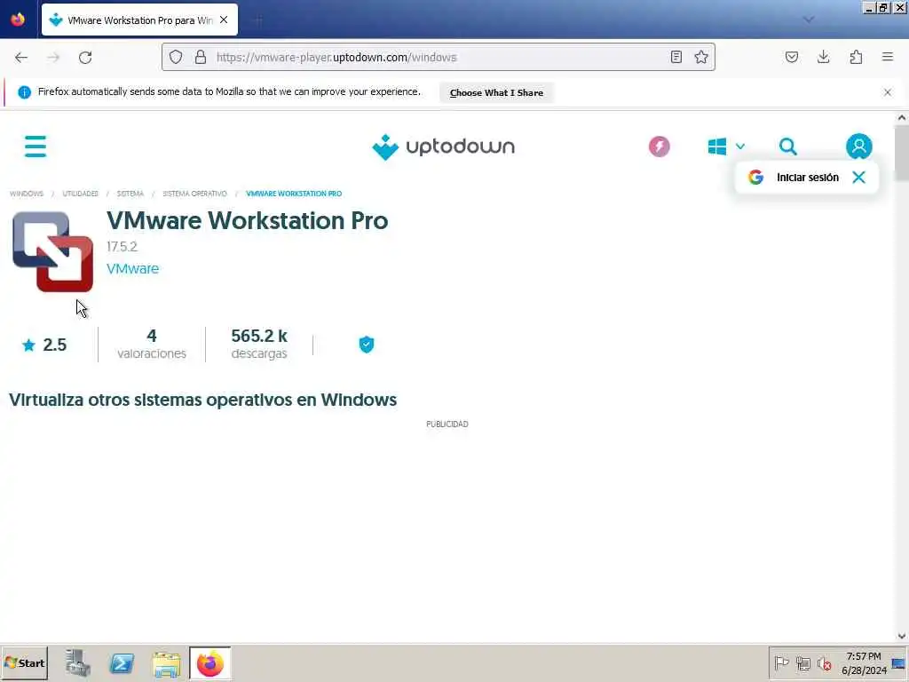Sign in with Google via Iniciar sesión
The width and height of the screenshot is (909, 682).
point(794,178)
